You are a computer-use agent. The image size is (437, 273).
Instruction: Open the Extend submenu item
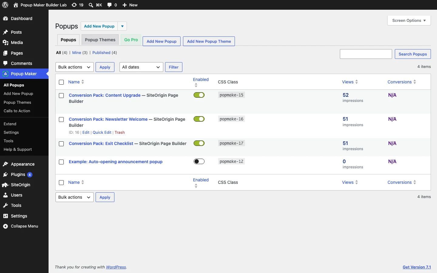(x=10, y=124)
